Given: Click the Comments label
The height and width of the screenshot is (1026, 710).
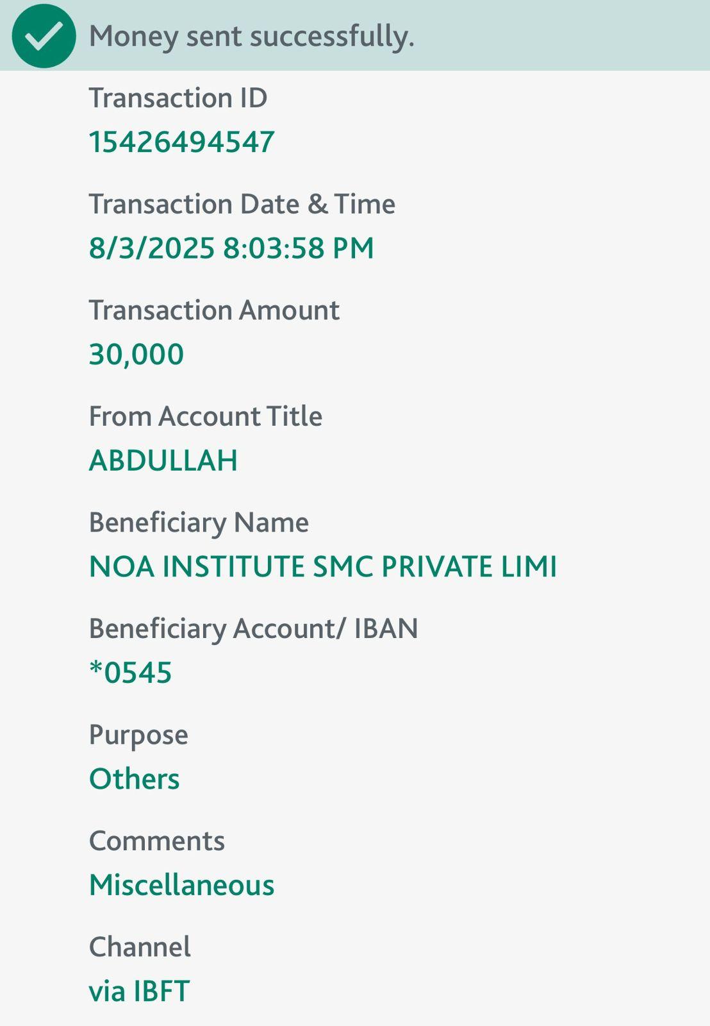Looking at the screenshot, I should coord(157,841).
